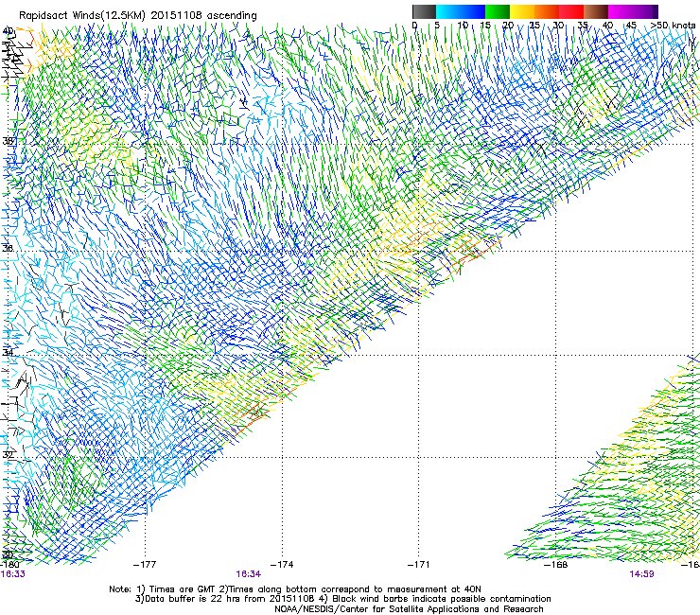700x615 pixels.
Task: Click the latitude label '38'
Action: point(8,141)
